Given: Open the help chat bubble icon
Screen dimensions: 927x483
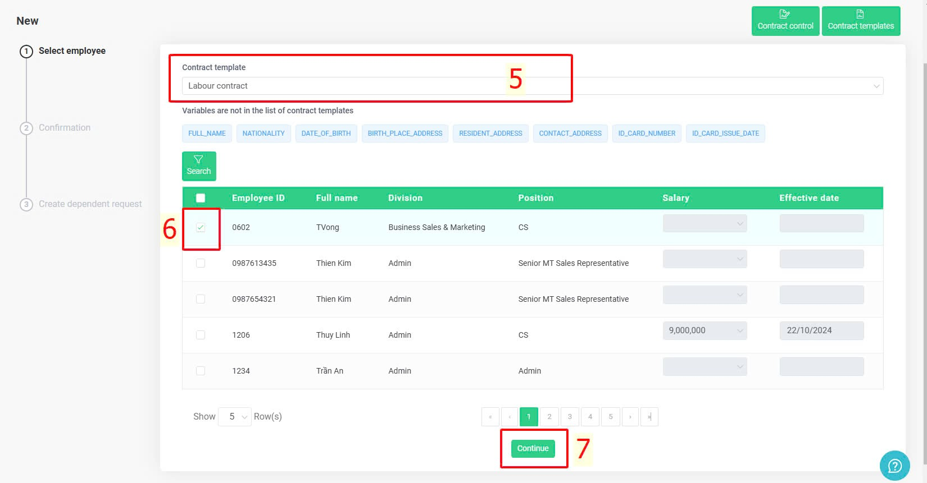Looking at the screenshot, I should point(894,466).
